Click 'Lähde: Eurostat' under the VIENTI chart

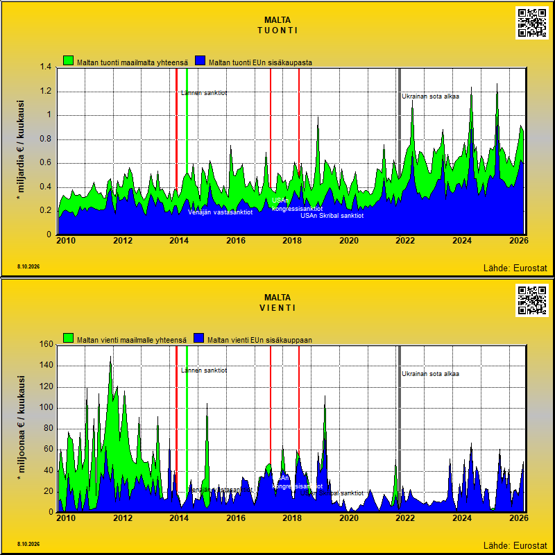pyautogui.click(x=515, y=545)
